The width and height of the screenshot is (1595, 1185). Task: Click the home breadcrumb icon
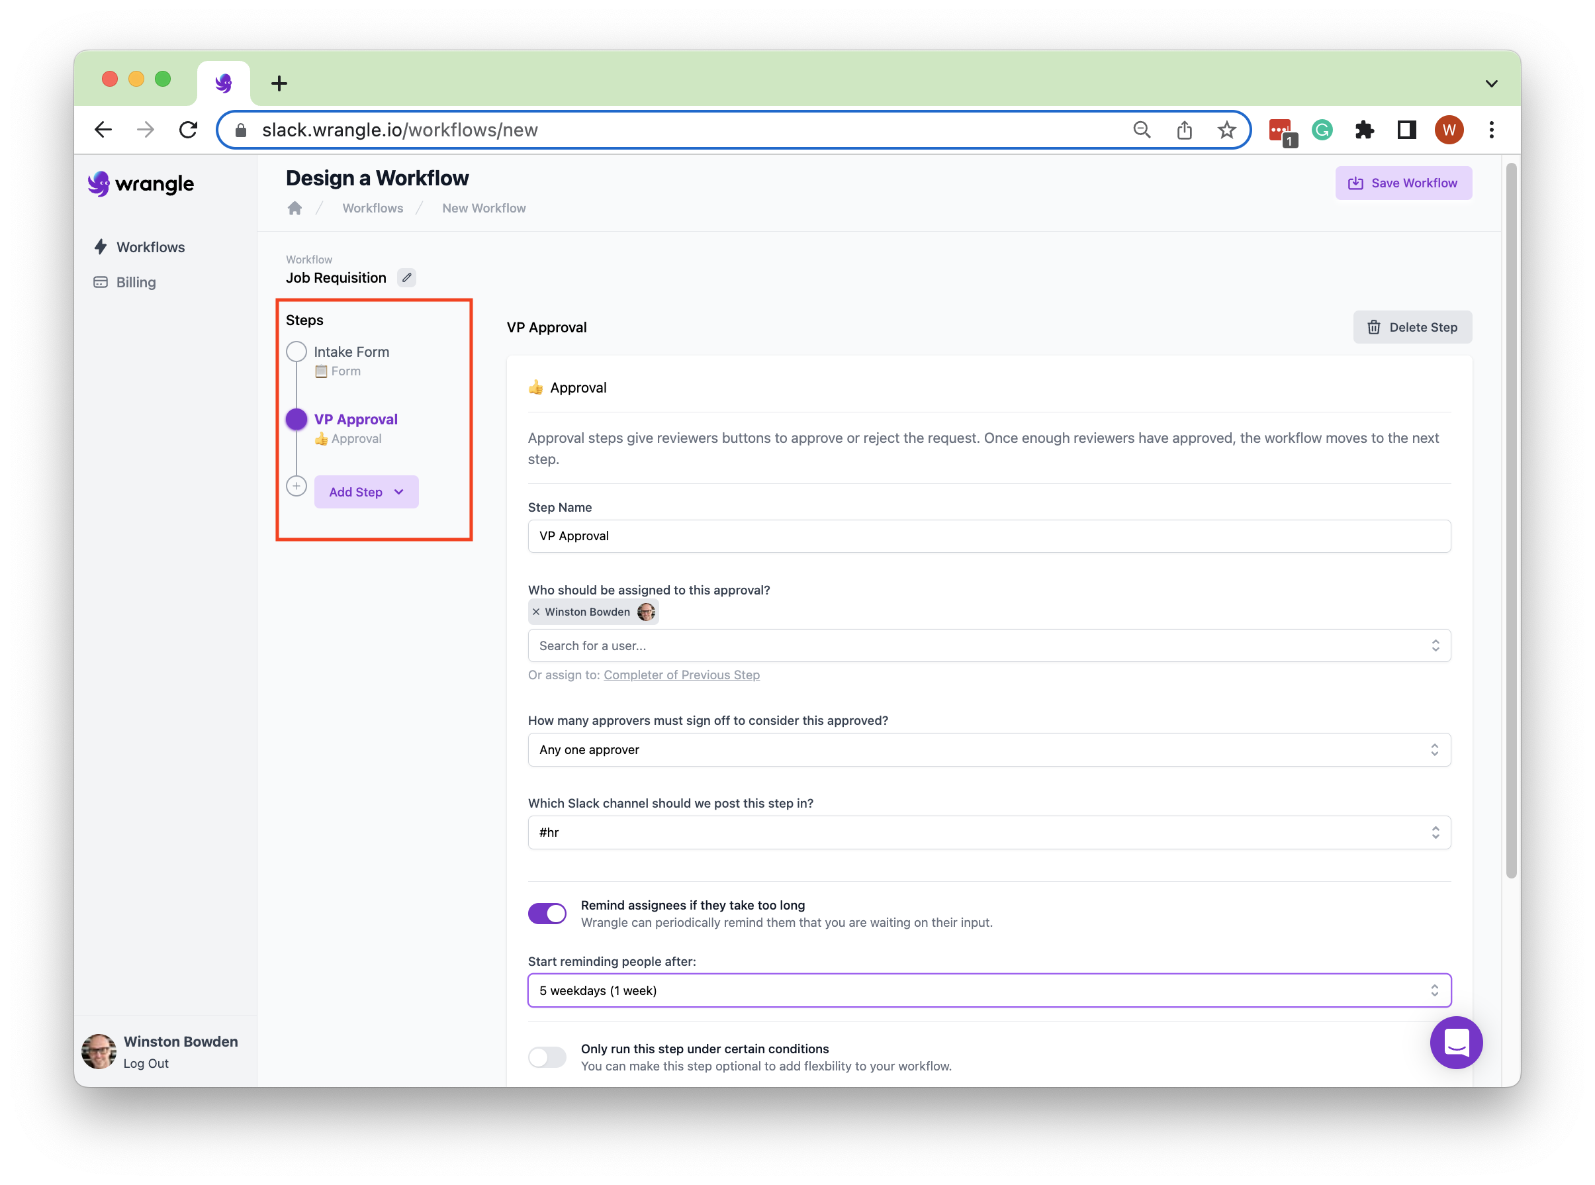pyautogui.click(x=295, y=208)
